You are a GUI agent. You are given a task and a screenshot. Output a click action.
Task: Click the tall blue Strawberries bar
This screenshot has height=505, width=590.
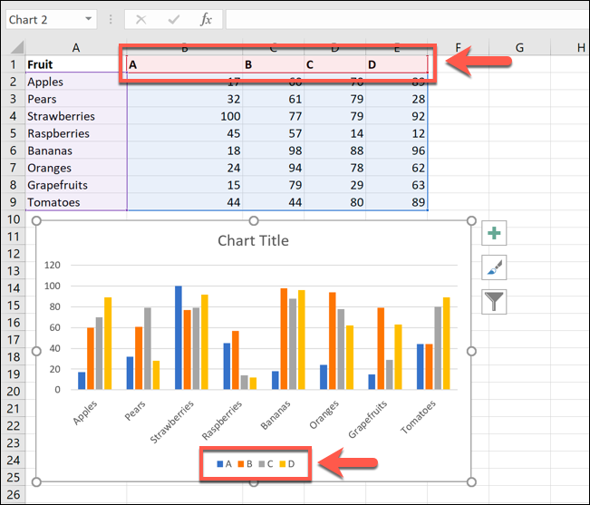(179, 337)
